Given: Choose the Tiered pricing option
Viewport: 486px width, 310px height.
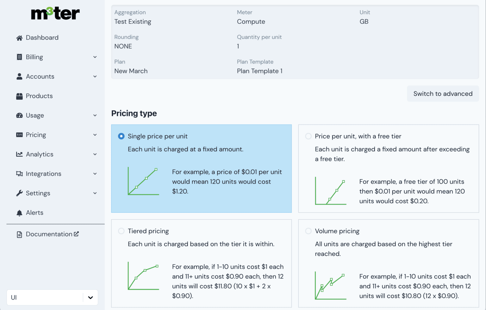Looking at the screenshot, I should (x=121, y=231).
